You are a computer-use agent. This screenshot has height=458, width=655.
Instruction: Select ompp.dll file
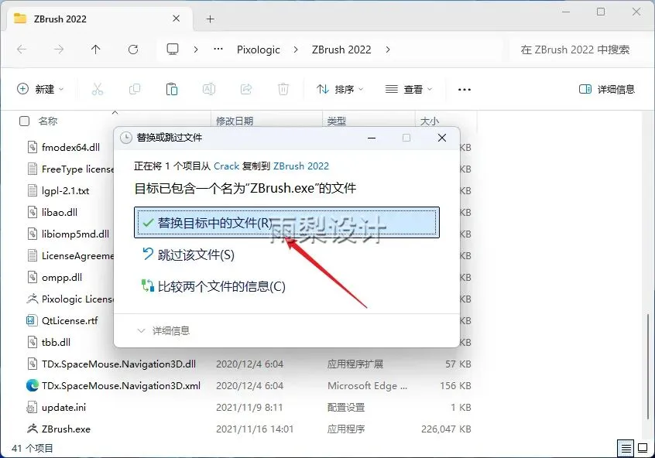pos(62,277)
